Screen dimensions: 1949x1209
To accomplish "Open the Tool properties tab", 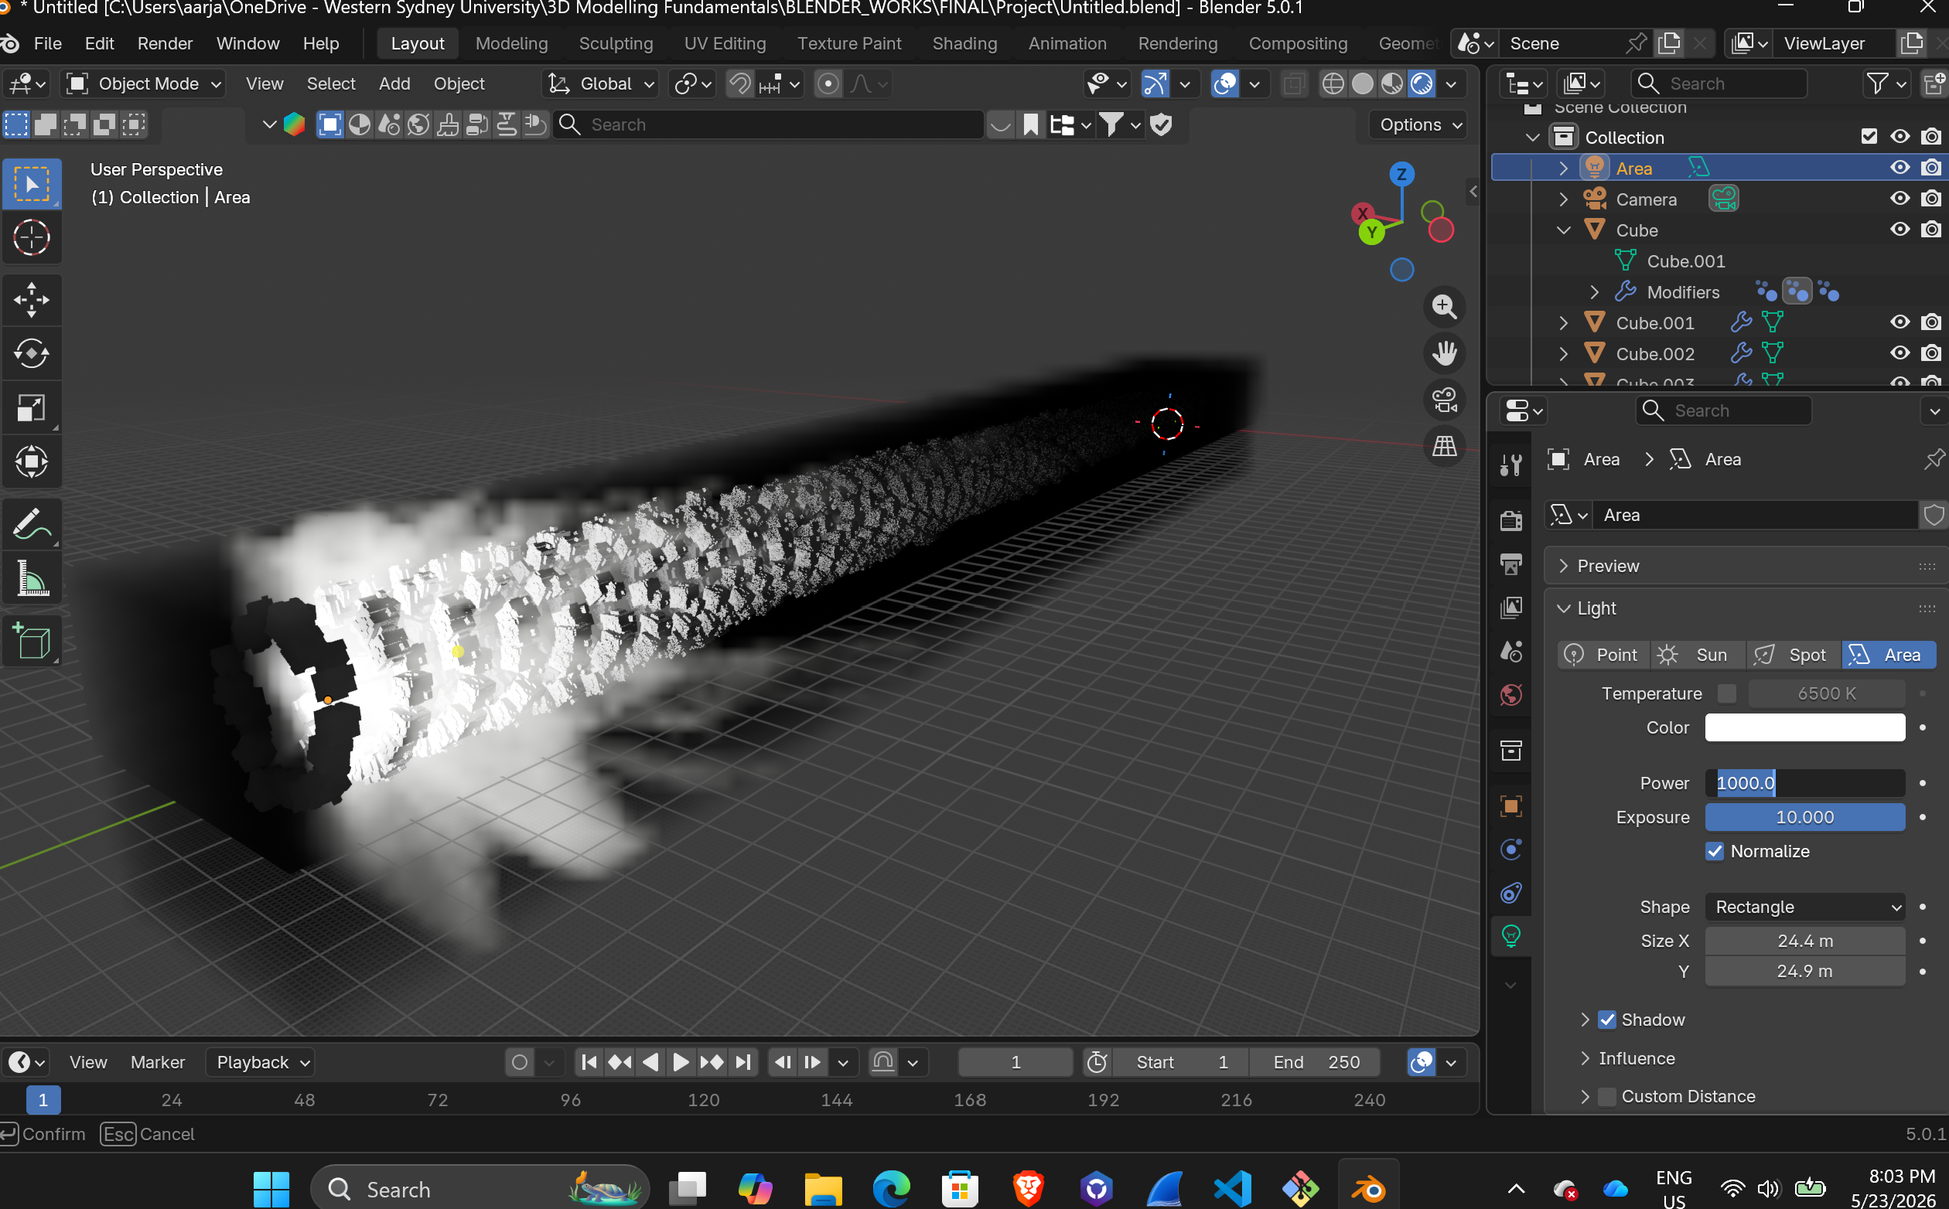I will pos(1510,465).
